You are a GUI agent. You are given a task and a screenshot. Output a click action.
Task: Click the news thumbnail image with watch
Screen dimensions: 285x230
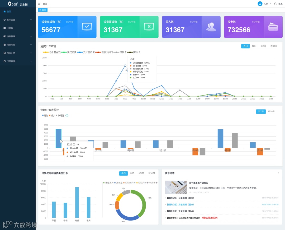pyautogui.click(x=176, y=187)
